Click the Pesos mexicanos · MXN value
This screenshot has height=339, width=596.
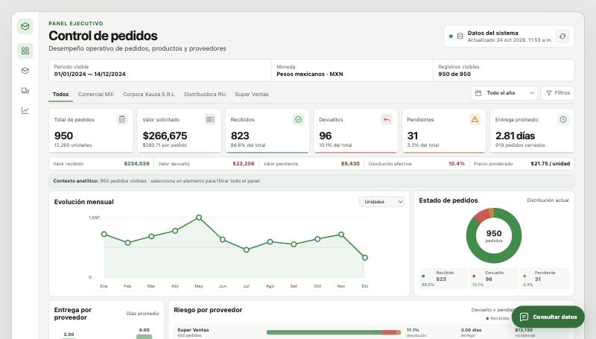coord(310,74)
